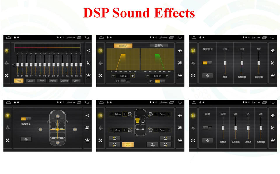Click the 256 Hz equalizer band slider handle
Screen dimensions: 280x174
[x=31, y=65]
